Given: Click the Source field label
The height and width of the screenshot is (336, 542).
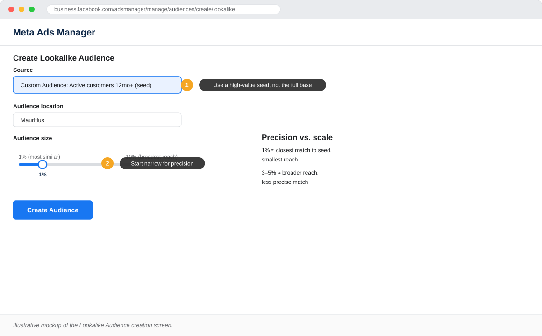Looking at the screenshot, I should coord(23,70).
